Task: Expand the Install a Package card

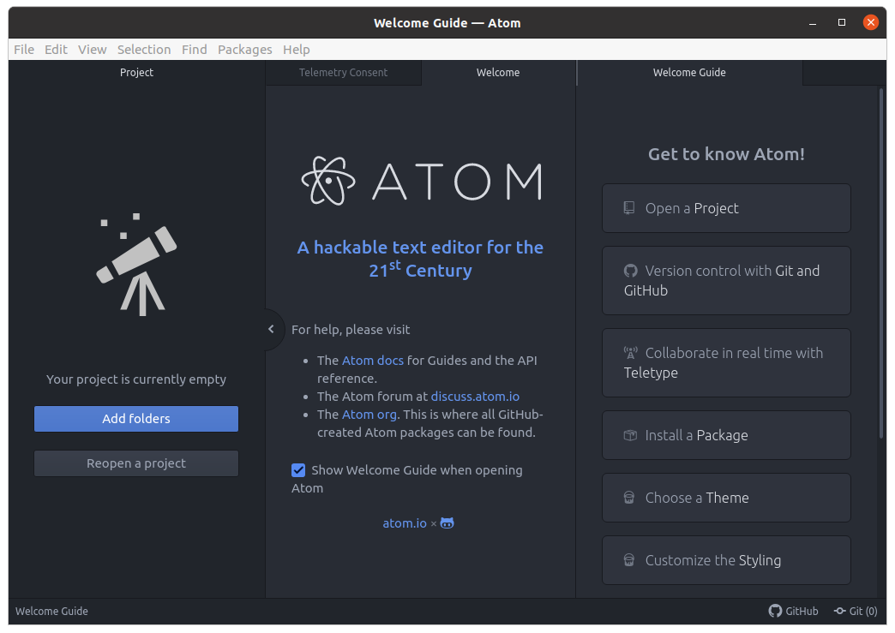Action: coord(726,435)
